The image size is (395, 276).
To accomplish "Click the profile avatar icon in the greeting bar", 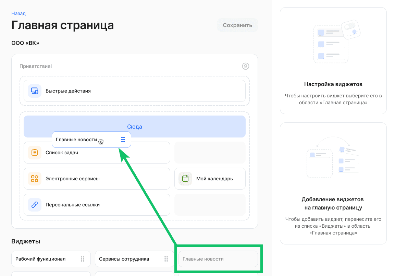I will (x=246, y=66).
